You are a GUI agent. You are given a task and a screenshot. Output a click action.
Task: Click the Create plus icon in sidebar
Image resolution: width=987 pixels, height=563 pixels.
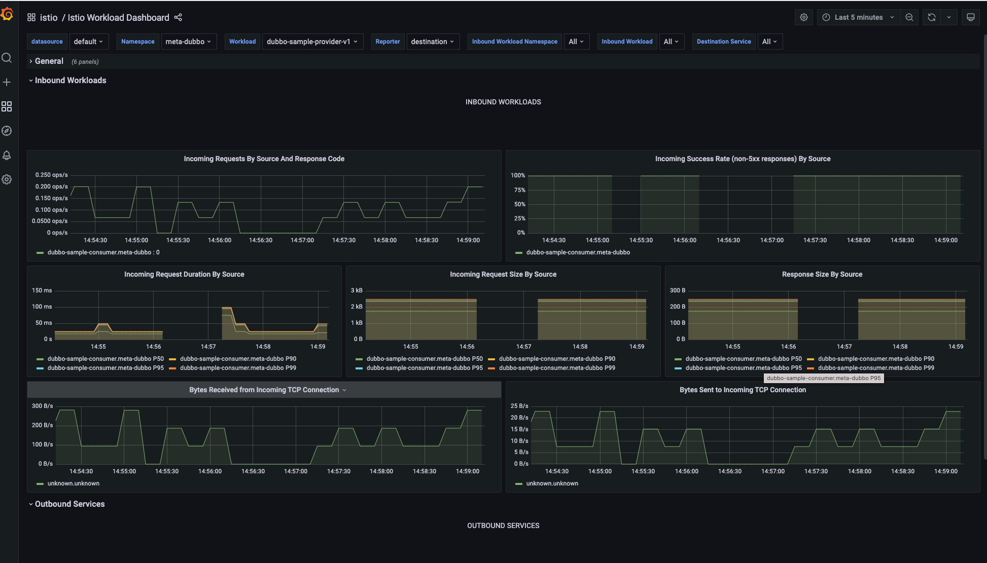[7, 82]
